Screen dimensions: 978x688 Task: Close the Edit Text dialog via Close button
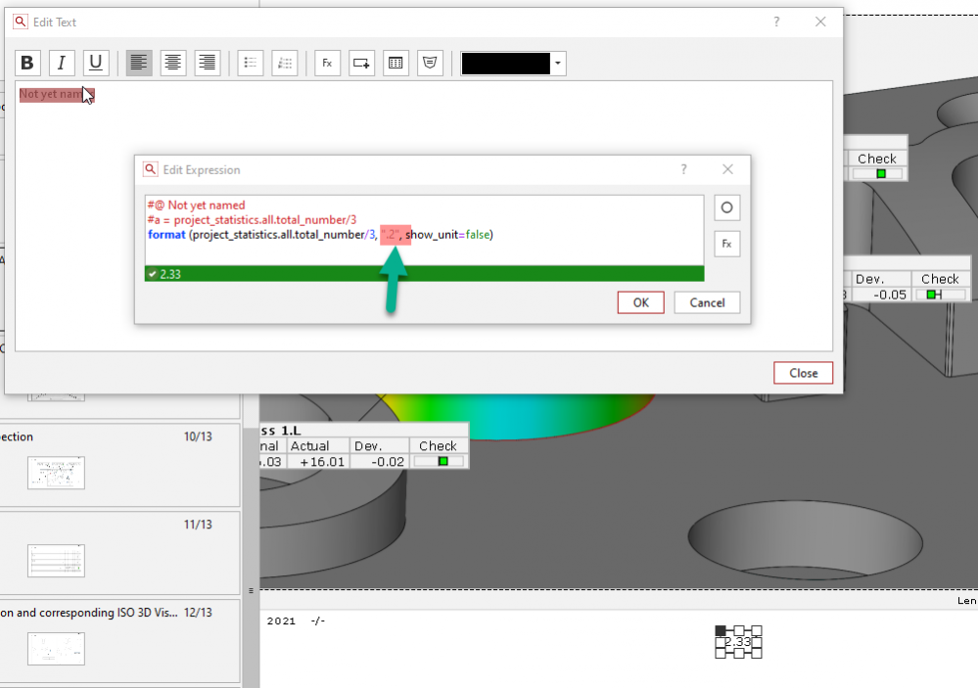coord(803,373)
